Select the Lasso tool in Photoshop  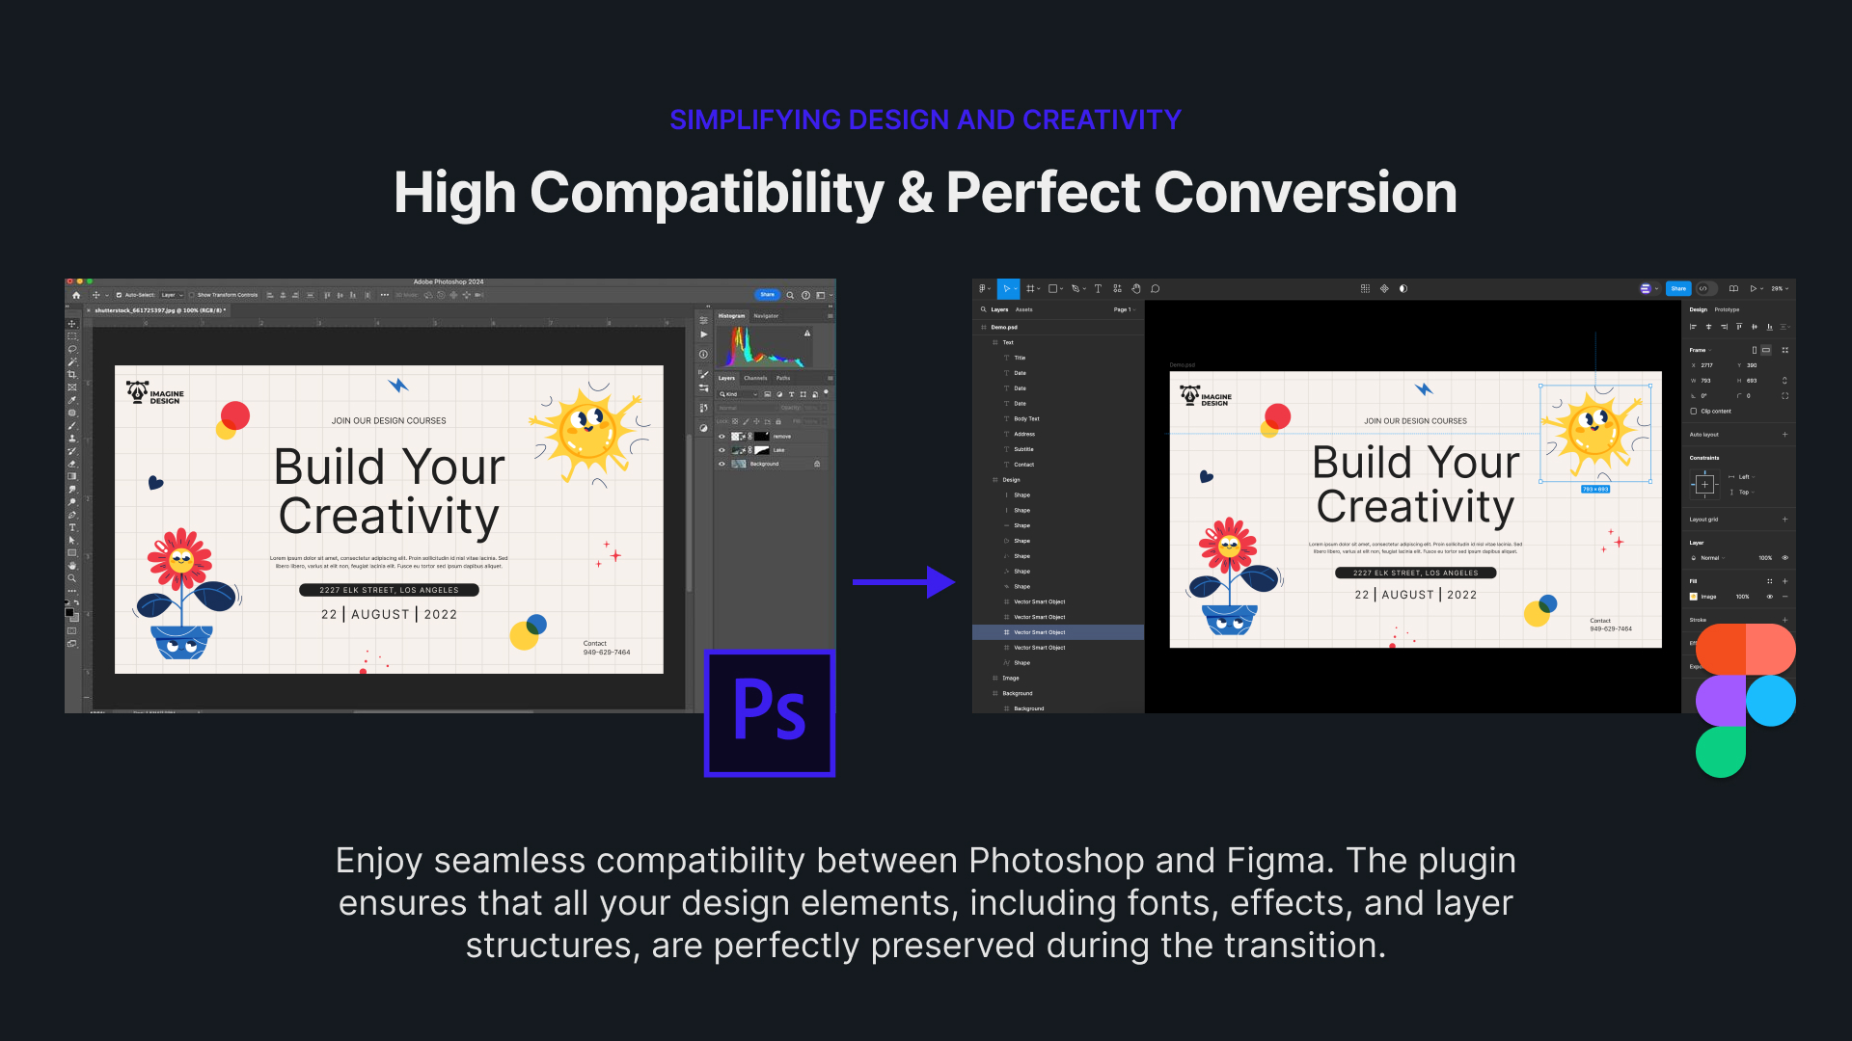pyautogui.click(x=72, y=349)
